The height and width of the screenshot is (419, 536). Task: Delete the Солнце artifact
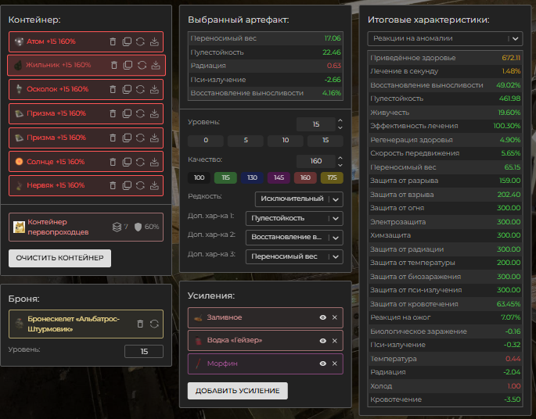coord(113,162)
